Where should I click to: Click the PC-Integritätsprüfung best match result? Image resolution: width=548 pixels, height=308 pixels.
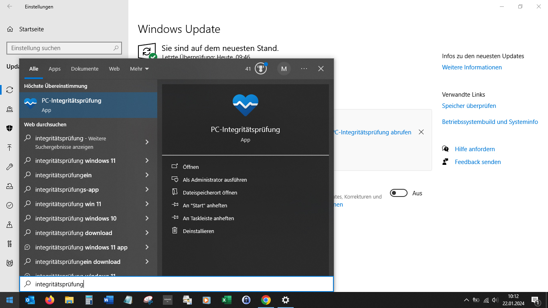coord(88,105)
